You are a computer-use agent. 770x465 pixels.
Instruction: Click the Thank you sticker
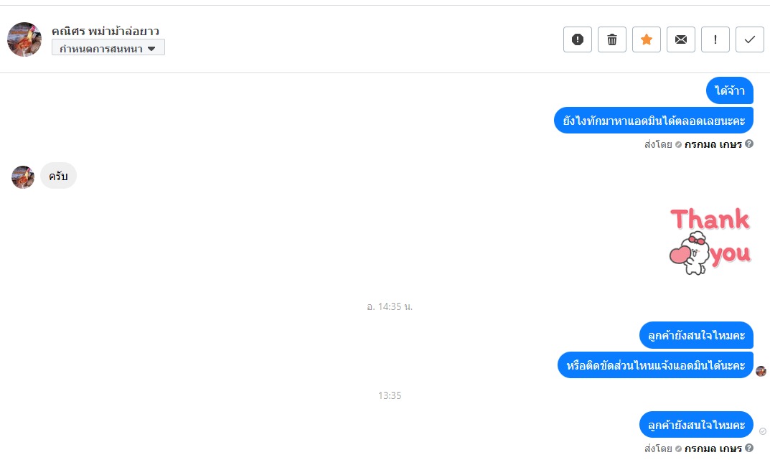click(710, 240)
